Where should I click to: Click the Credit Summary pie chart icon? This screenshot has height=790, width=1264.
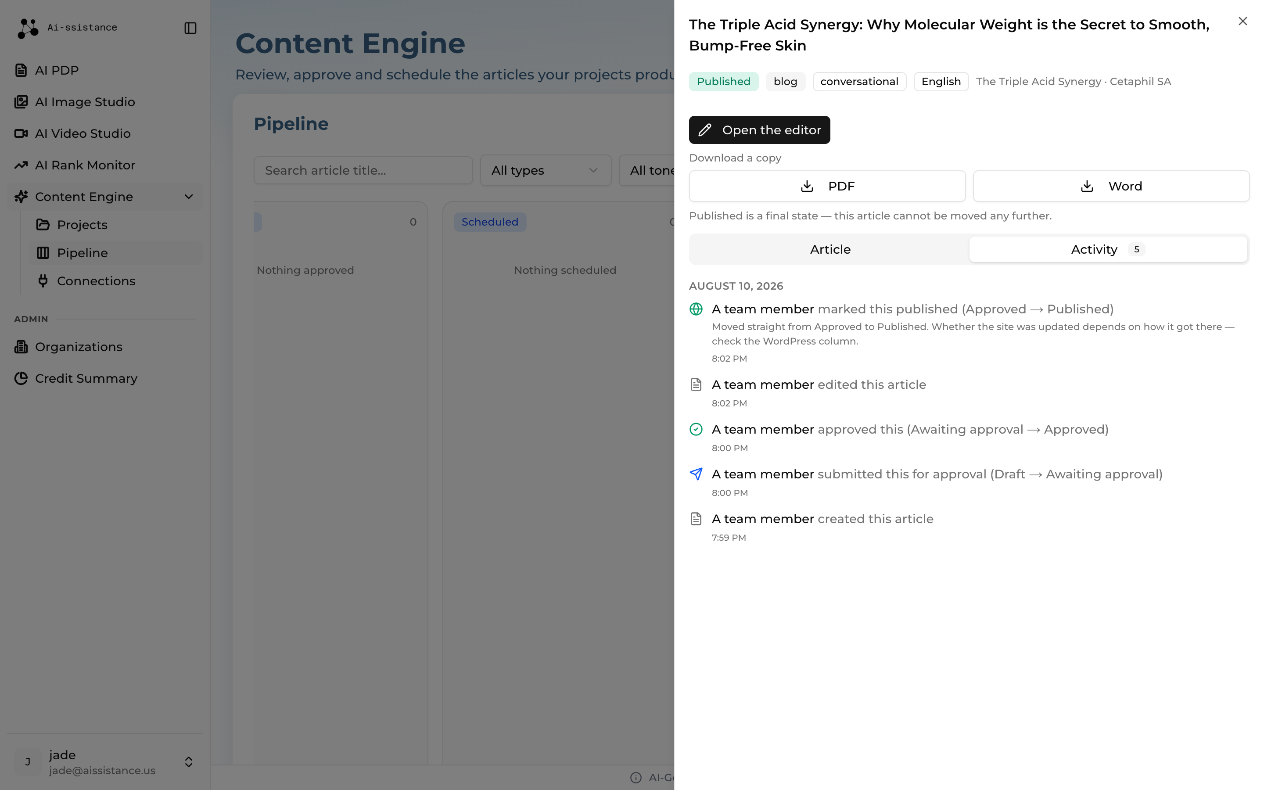tap(21, 378)
